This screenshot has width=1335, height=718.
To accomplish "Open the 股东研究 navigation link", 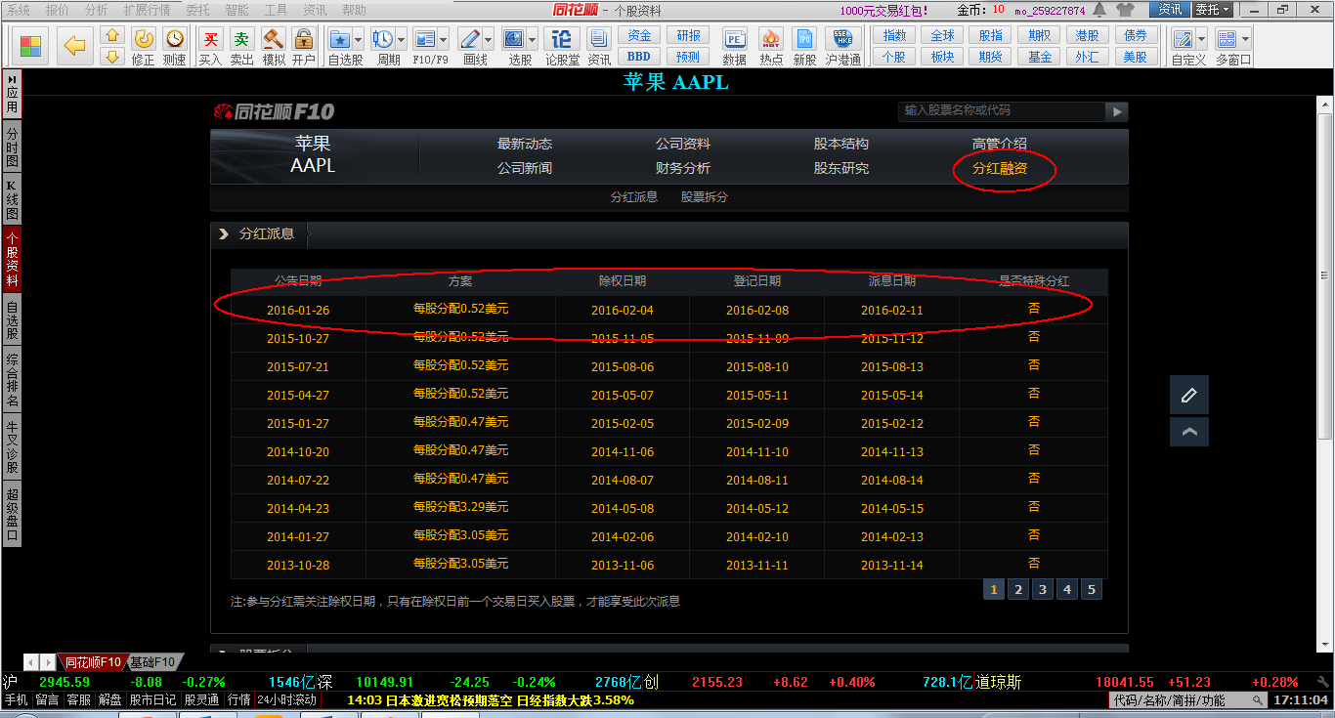I will 841,168.
